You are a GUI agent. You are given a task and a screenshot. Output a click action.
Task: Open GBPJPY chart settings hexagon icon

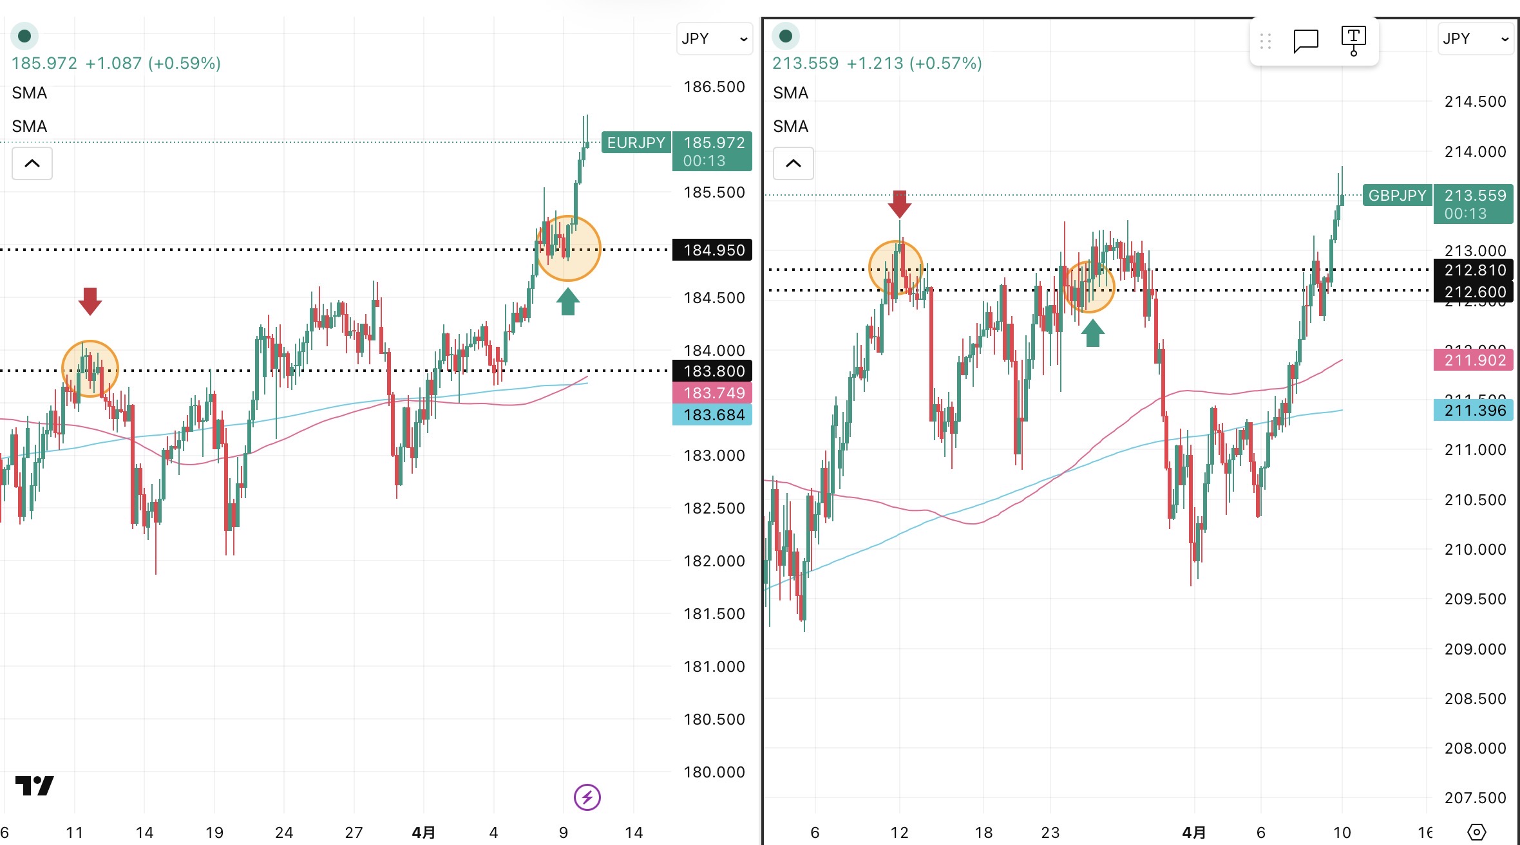coord(1476,832)
